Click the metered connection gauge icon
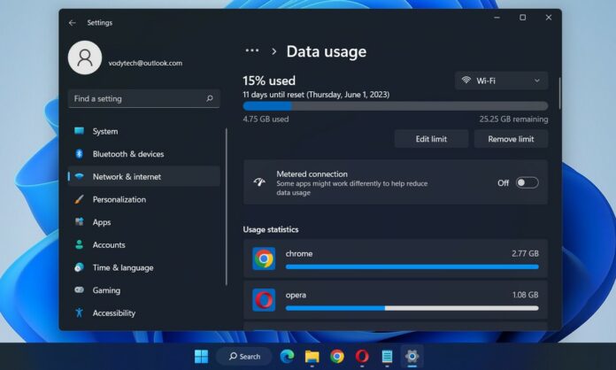This screenshot has height=370, width=616. 259,182
